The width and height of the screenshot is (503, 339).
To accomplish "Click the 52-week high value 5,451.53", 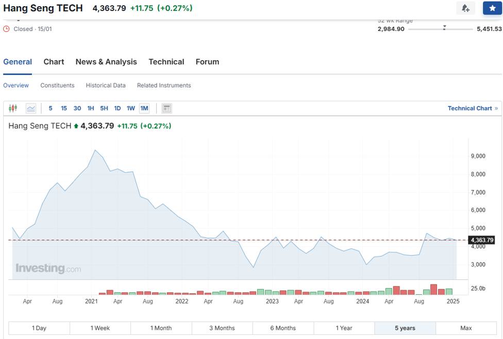I will pyautogui.click(x=489, y=29).
